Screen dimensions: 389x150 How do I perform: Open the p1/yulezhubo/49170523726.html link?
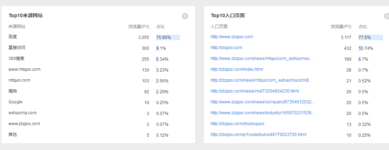[x=258, y=135]
